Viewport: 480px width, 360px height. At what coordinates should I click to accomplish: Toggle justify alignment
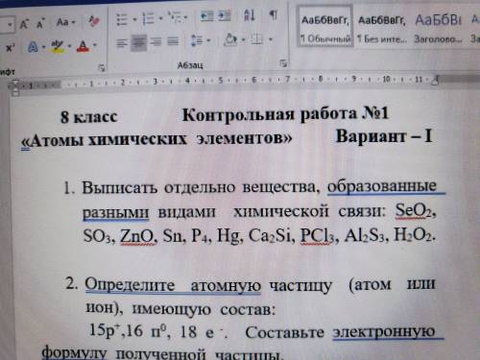pos(173,41)
